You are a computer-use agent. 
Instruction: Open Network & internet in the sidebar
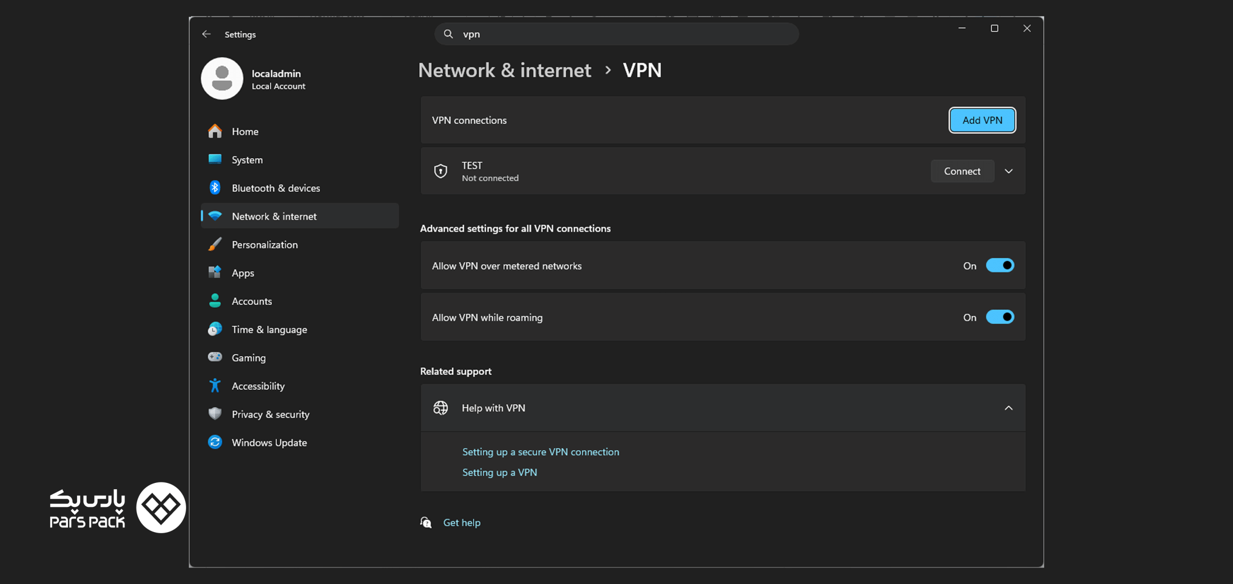click(x=300, y=216)
